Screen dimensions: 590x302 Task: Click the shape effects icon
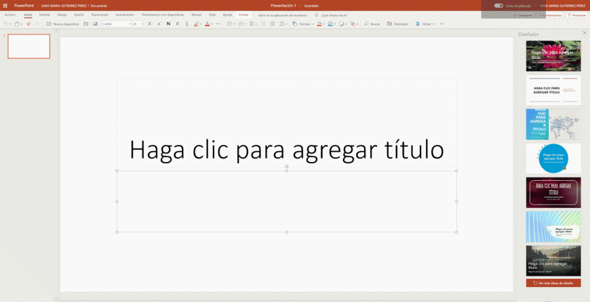point(341,24)
